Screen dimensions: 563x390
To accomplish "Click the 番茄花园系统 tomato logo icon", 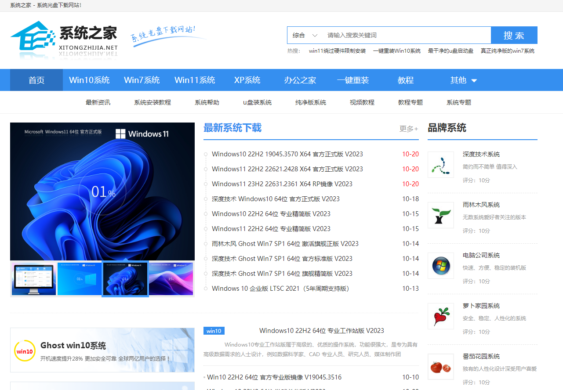I will pos(440,366).
